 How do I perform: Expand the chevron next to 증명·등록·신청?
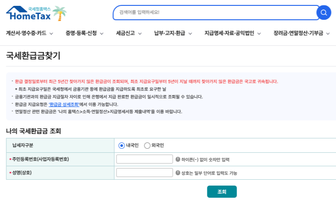click(102, 34)
